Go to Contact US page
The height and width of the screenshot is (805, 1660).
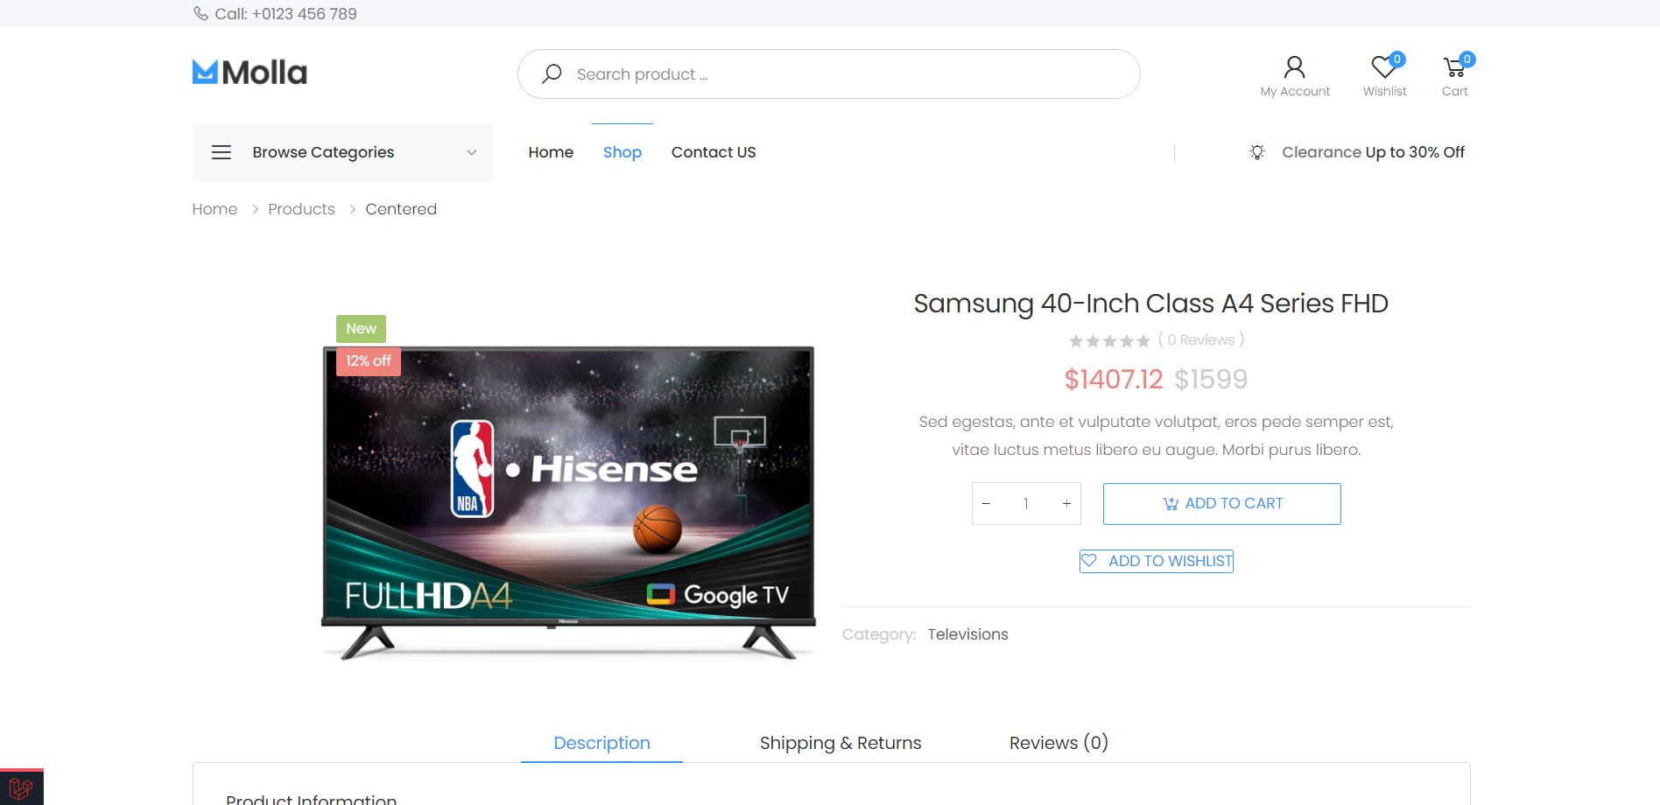pyautogui.click(x=713, y=152)
